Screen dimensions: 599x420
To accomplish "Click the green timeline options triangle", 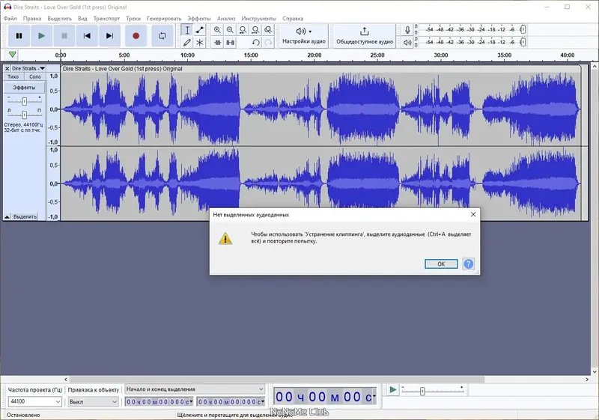I will coord(12,55).
